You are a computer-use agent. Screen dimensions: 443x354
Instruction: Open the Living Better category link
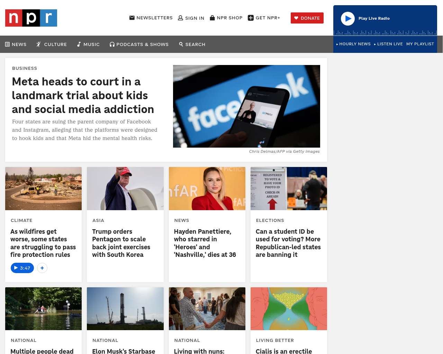click(275, 341)
